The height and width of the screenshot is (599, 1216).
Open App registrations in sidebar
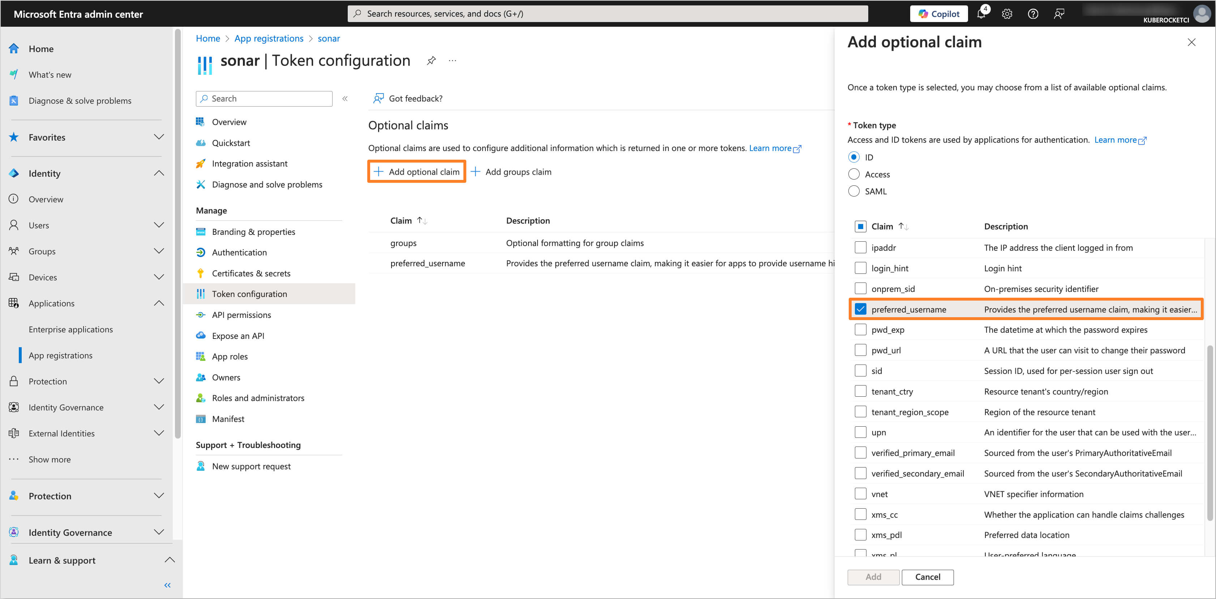pyautogui.click(x=60, y=355)
